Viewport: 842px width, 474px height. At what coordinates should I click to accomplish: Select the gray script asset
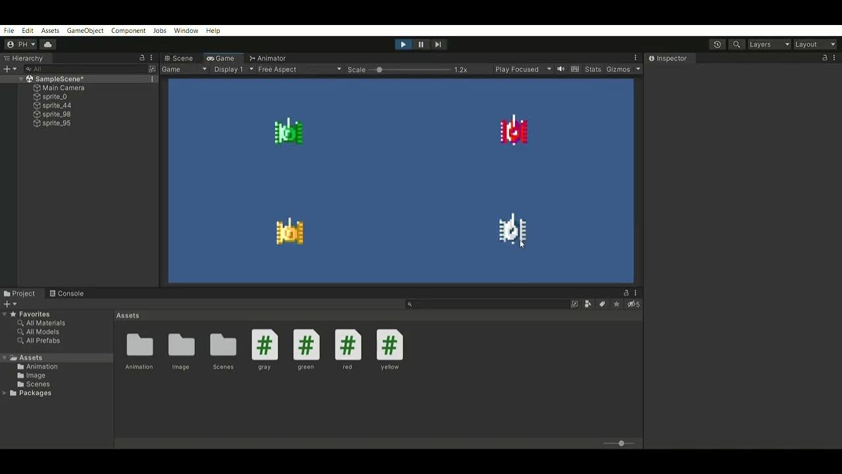click(x=264, y=350)
